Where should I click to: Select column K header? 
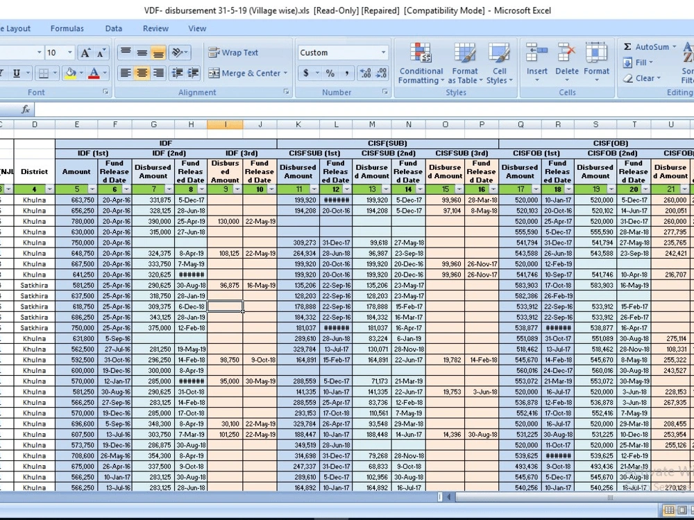[298, 125]
